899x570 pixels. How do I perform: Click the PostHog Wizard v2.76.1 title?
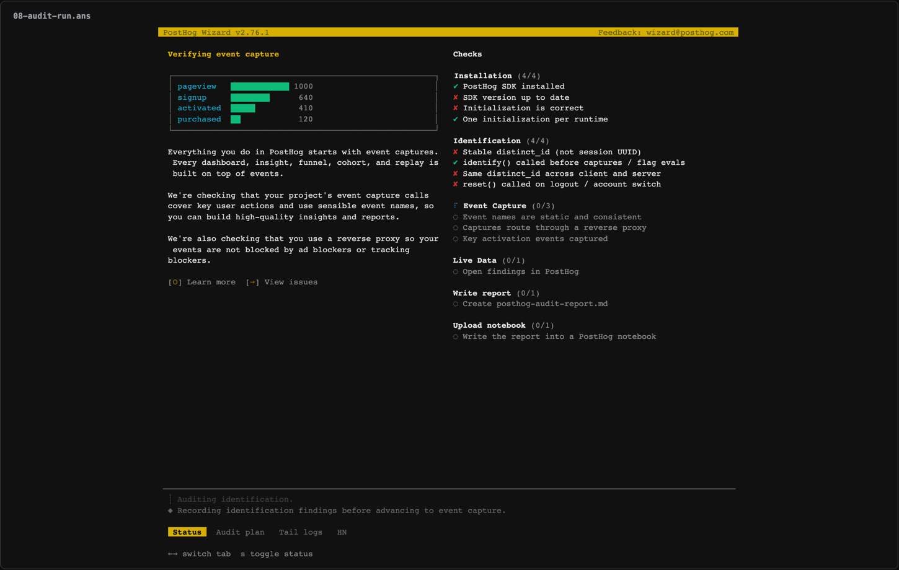tap(216, 32)
